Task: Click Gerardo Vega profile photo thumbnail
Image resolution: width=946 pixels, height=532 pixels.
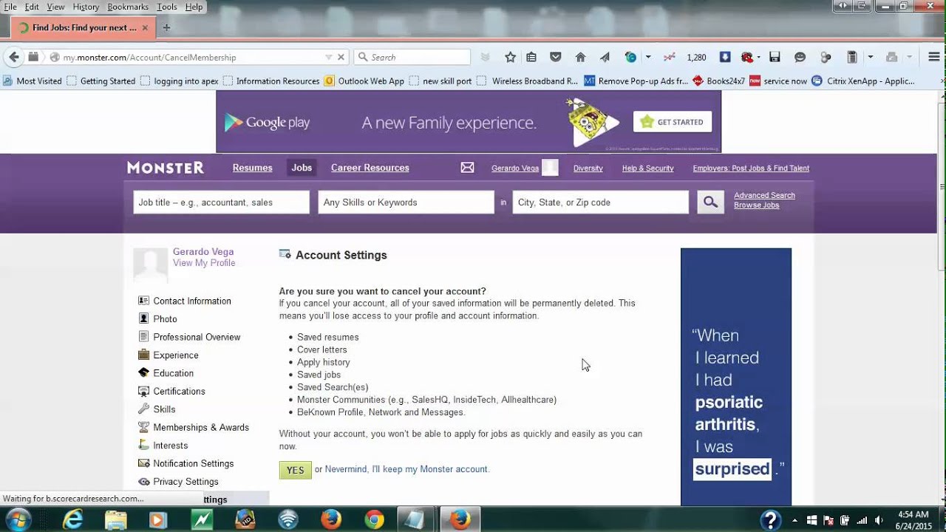Action: [x=150, y=265]
